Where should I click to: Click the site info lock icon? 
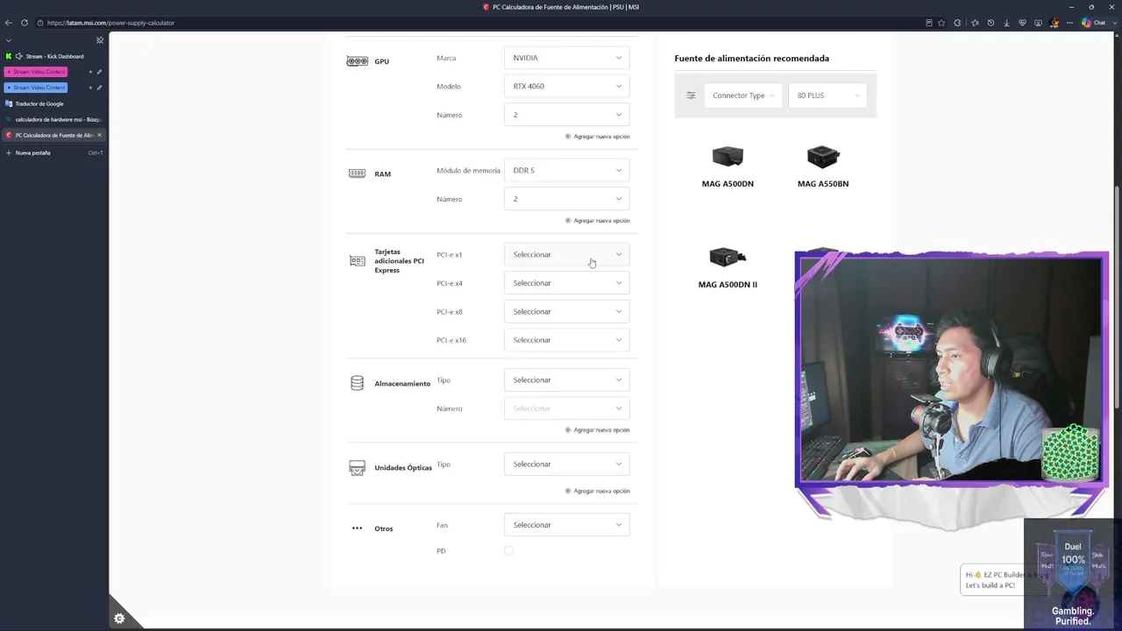click(x=39, y=23)
